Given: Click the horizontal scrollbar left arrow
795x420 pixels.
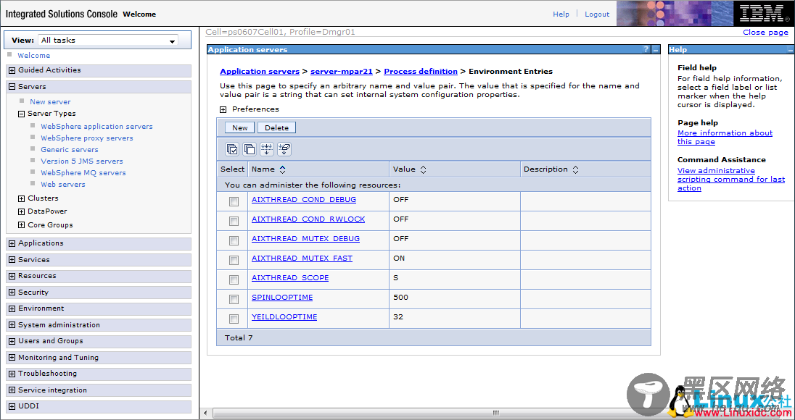Looking at the screenshot, I should tap(205, 413).
